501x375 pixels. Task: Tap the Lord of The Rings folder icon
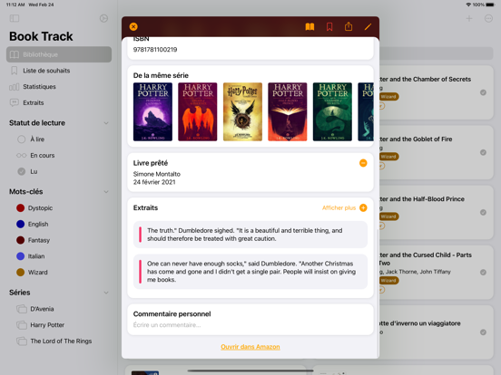tap(22, 341)
